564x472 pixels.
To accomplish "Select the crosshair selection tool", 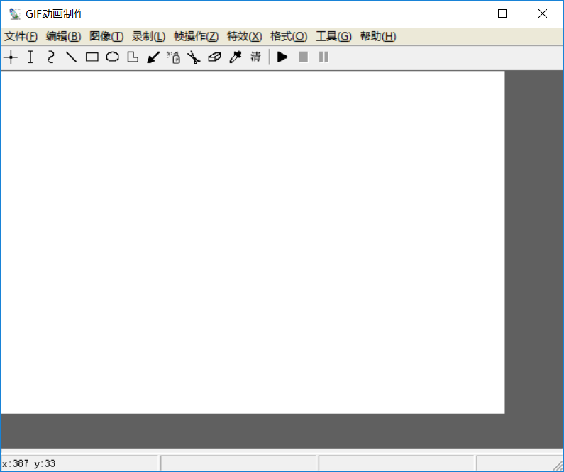I will (x=11, y=57).
